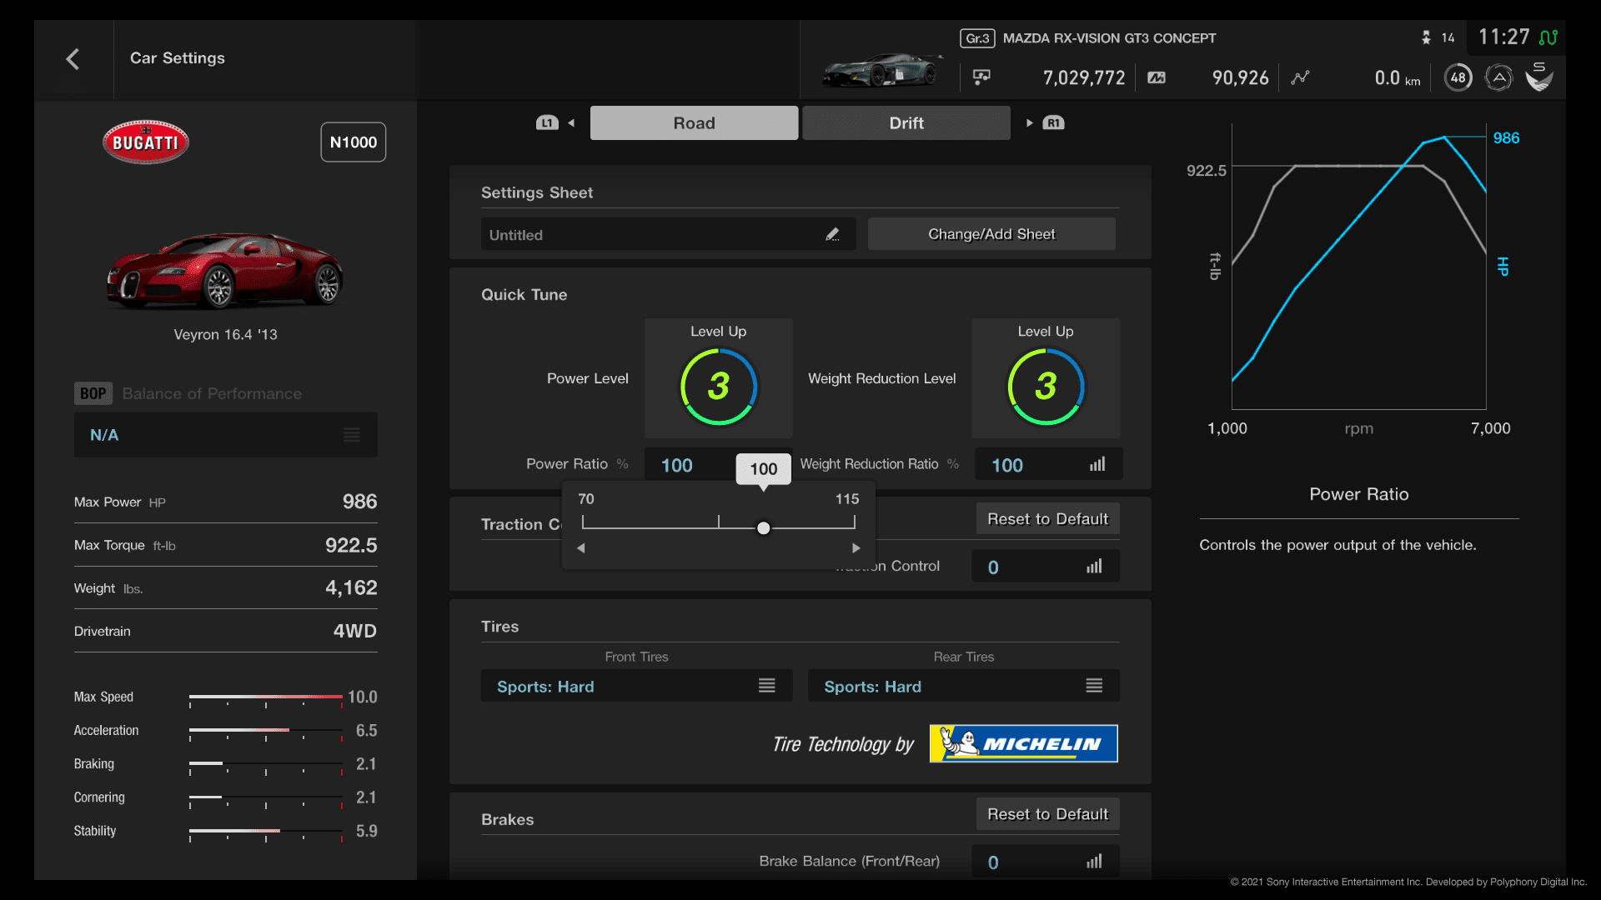Image resolution: width=1601 pixels, height=900 pixels.
Task: Click the S driver rating emblem
Action: coord(1539,77)
